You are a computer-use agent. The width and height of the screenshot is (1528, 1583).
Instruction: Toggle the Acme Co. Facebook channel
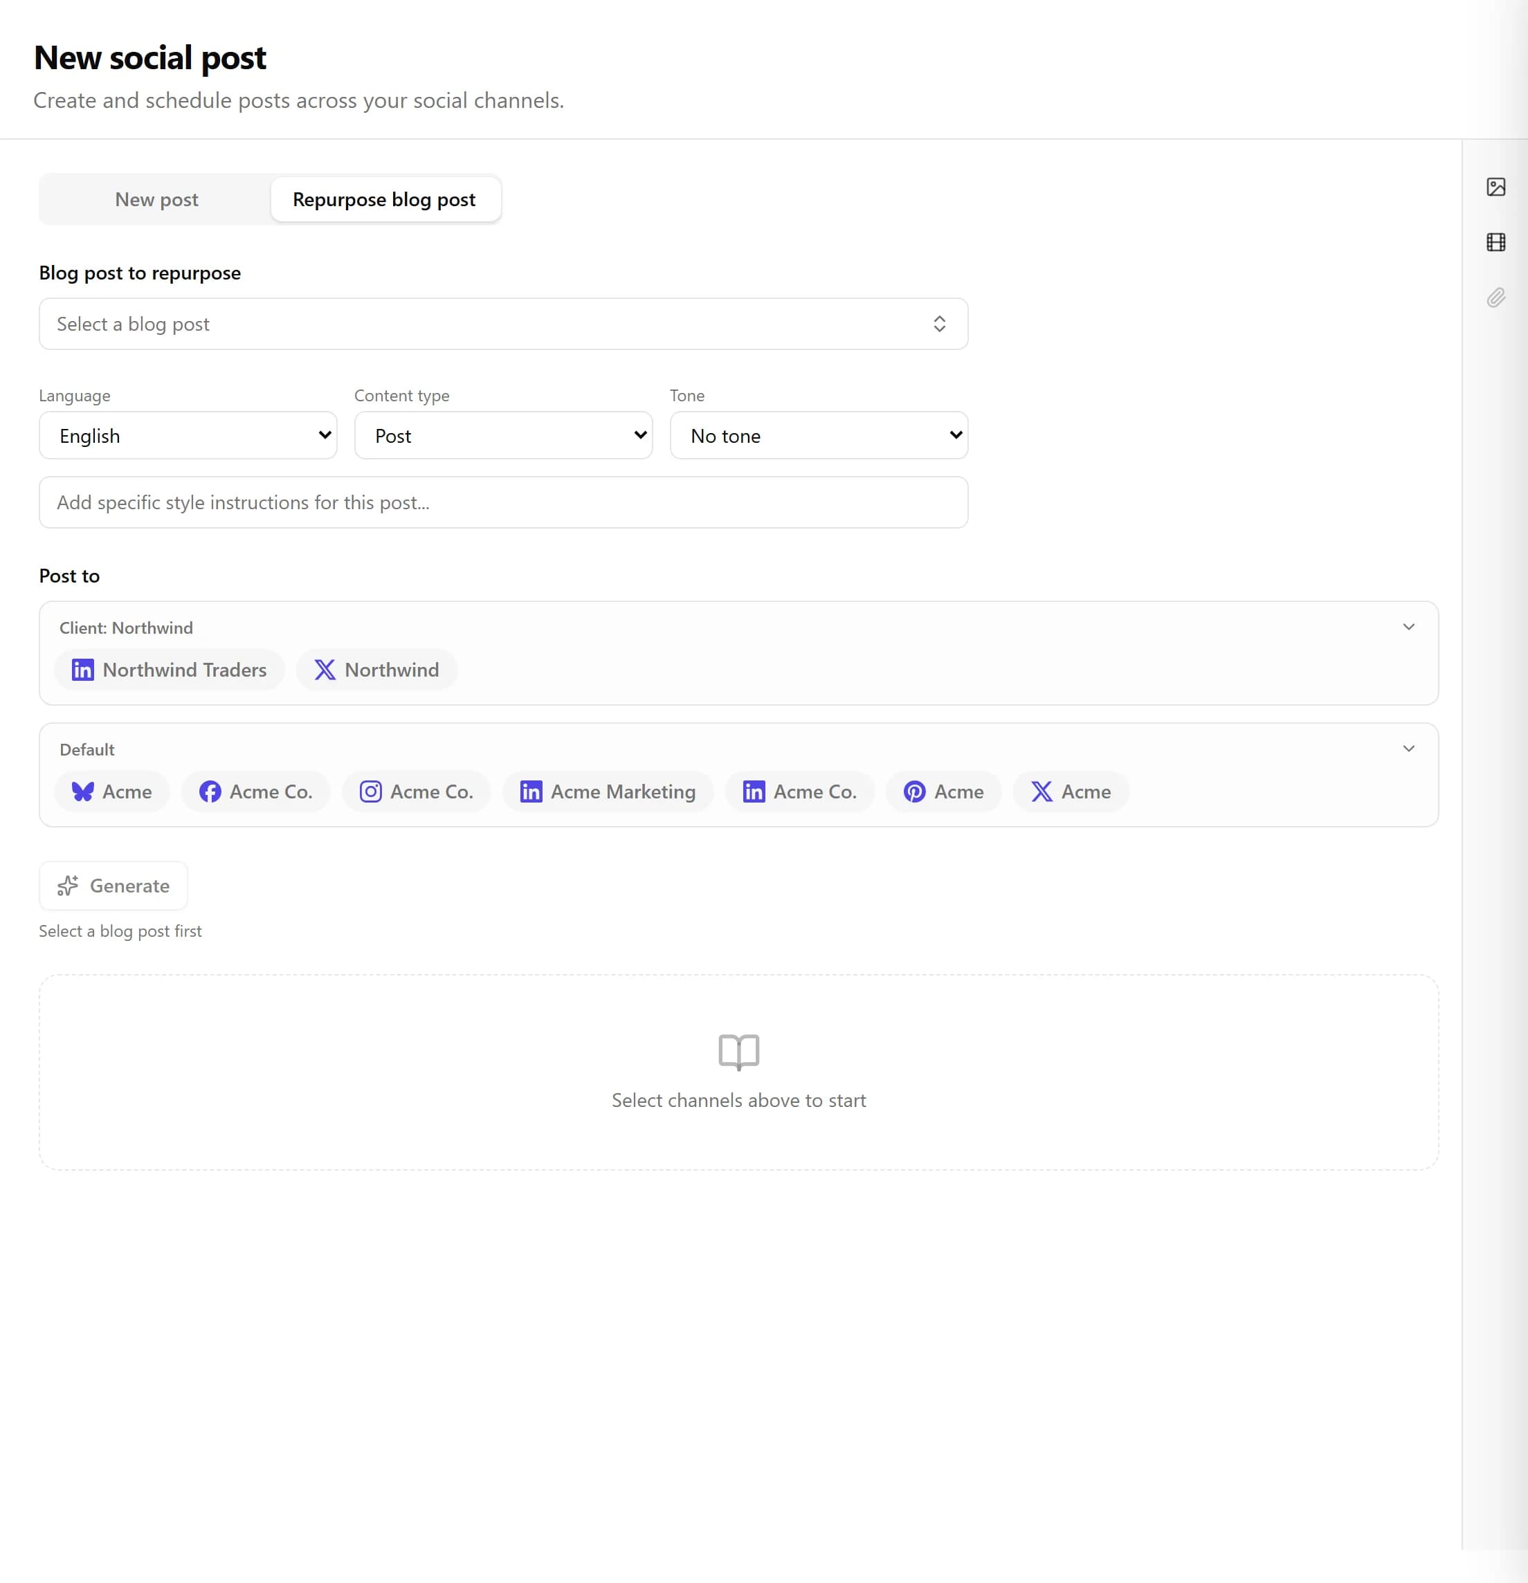(255, 791)
